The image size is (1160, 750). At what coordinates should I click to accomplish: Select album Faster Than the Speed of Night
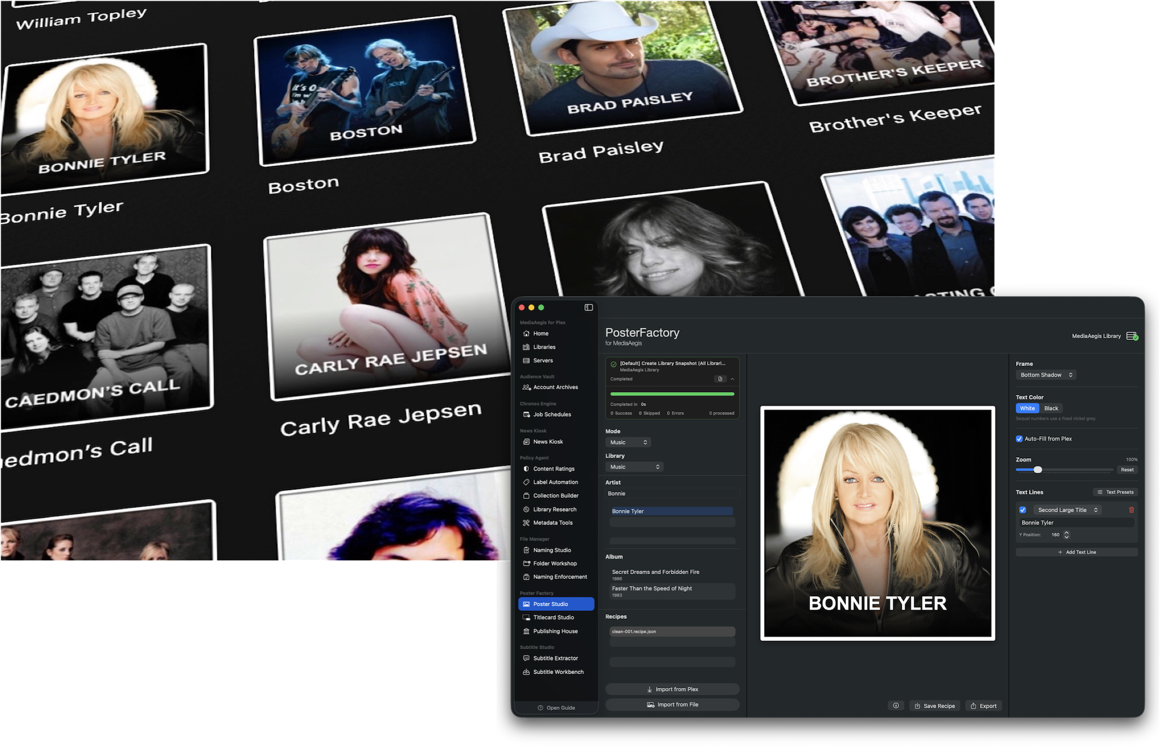[x=672, y=591]
